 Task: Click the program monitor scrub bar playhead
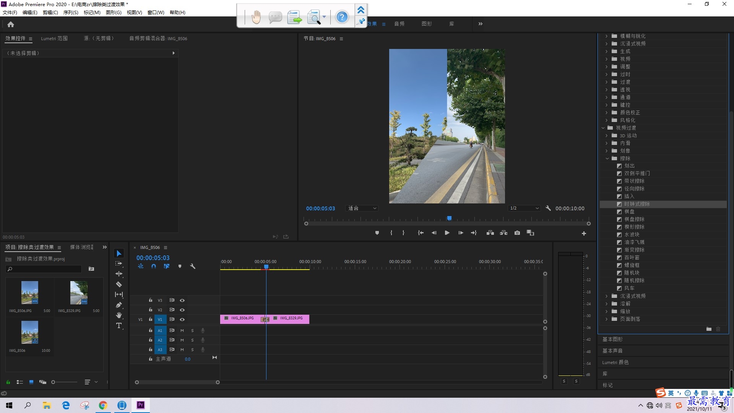click(x=449, y=218)
